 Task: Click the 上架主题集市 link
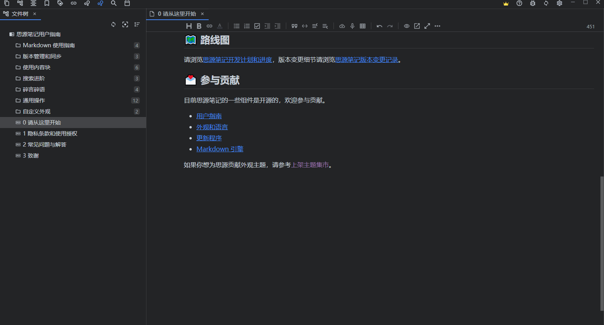[311, 165]
